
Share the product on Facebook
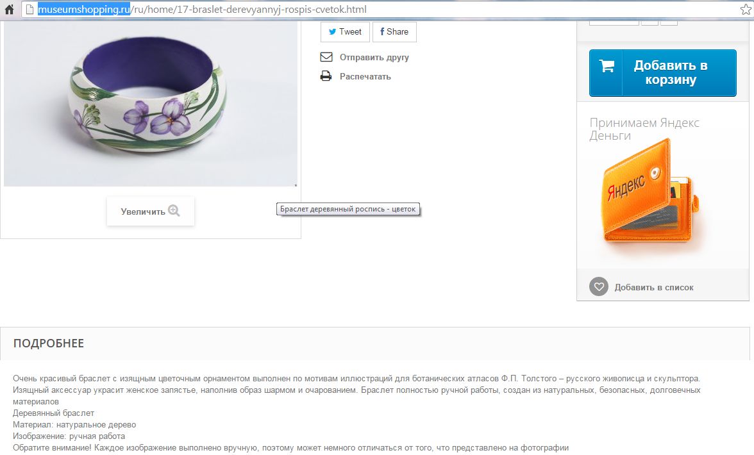(394, 31)
